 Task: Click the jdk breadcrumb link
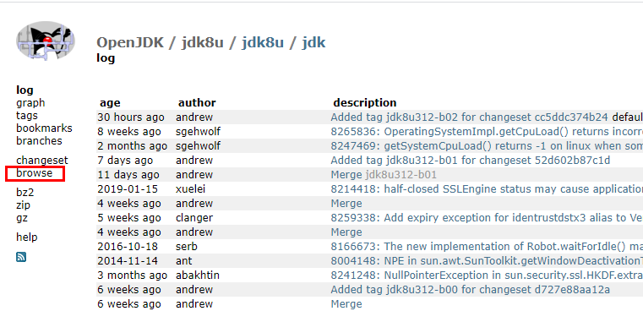point(313,42)
